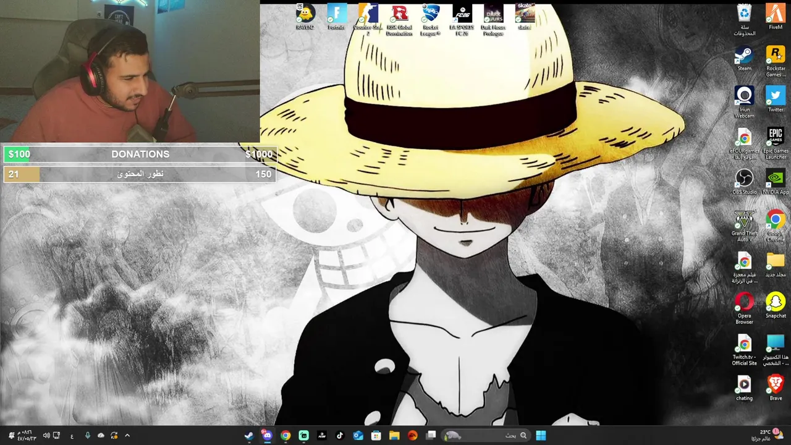
Task: Open Google Chrome desktop shortcut
Action: tap(776, 226)
